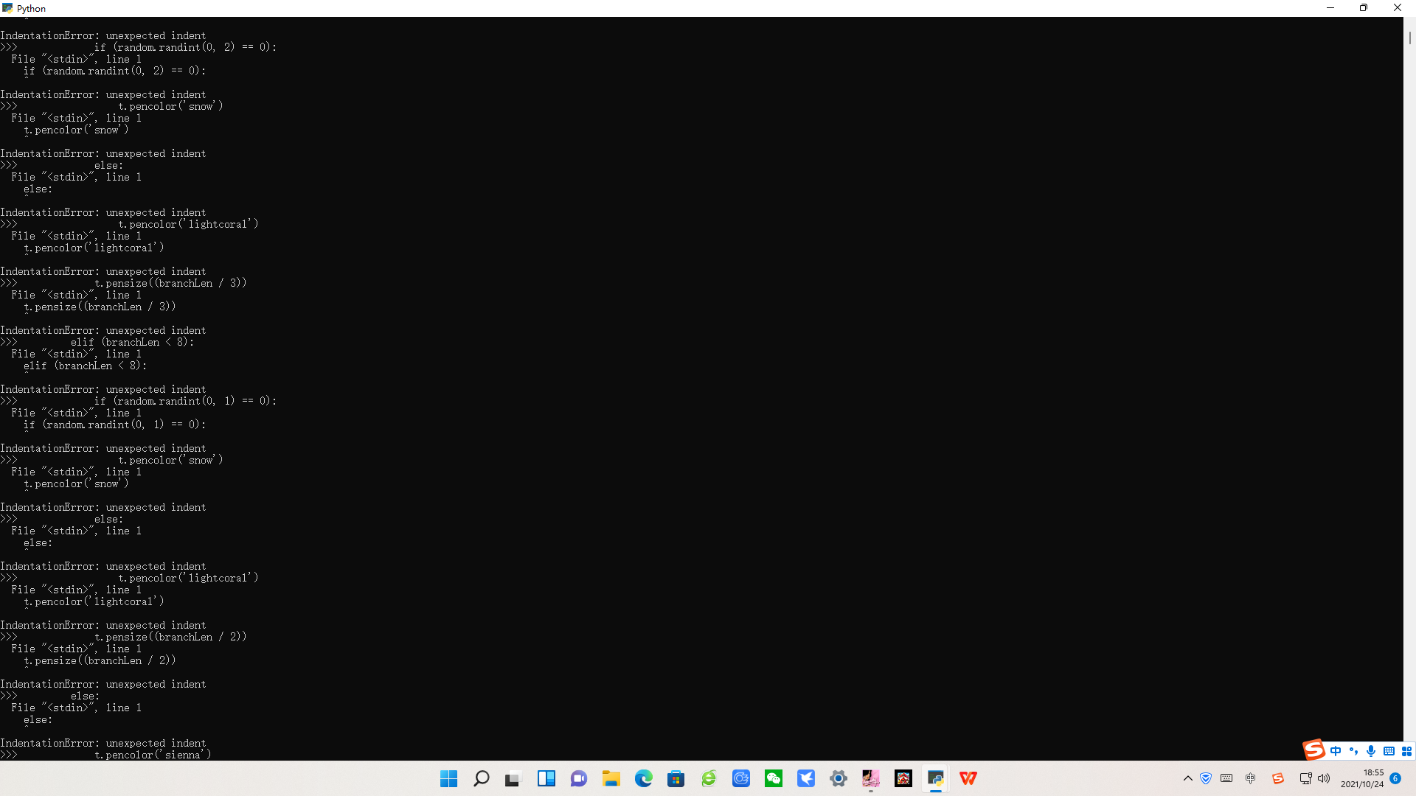Viewport: 1416px width, 796px height.
Task: Open WeChat from the taskbar
Action: 773,778
